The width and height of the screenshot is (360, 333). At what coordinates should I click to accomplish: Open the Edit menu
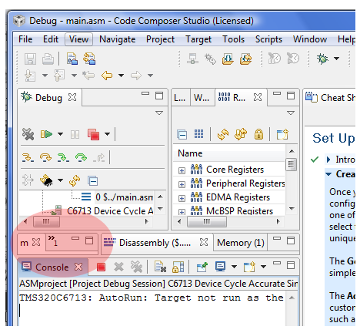[51, 39]
